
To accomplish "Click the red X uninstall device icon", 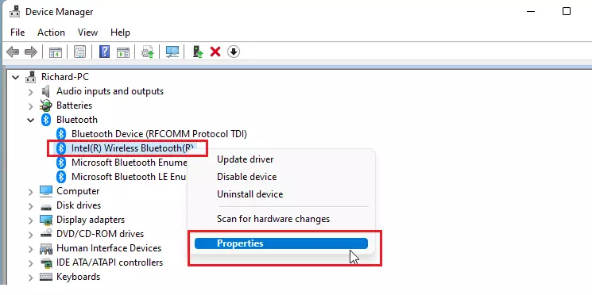I will coord(215,52).
